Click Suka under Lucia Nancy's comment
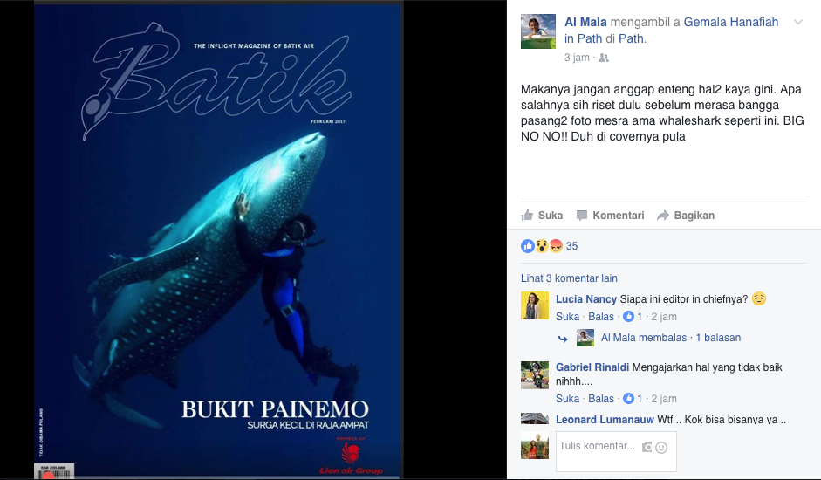 click(568, 317)
